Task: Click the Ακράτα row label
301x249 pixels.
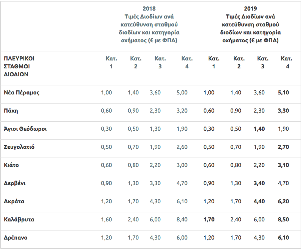Action: [14, 201]
